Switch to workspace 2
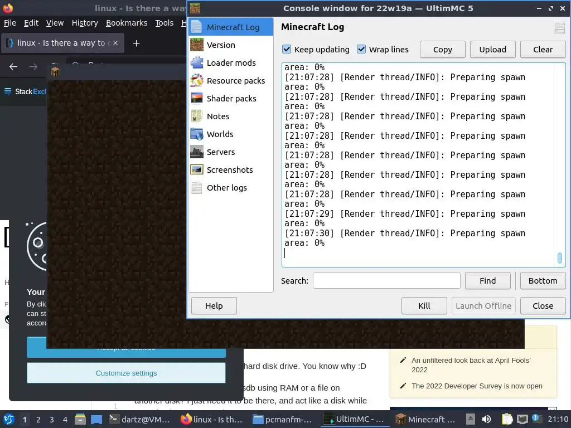Image resolution: width=571 pixels, height=428 pixels. click(38, 420)
